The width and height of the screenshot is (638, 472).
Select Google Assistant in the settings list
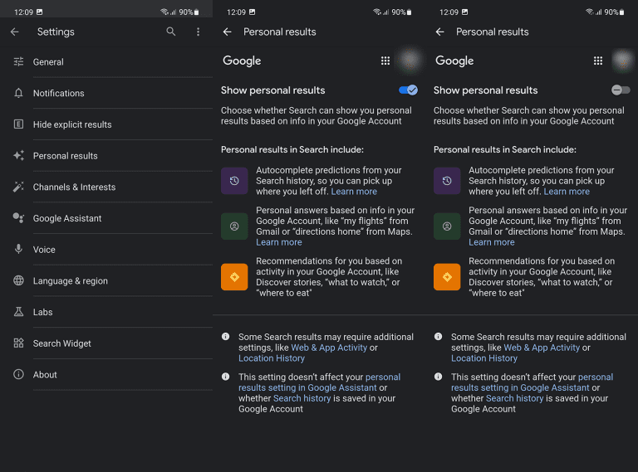(x=67, y=218)
